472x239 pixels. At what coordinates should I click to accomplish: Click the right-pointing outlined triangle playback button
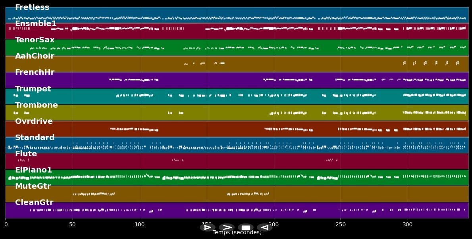207,228
